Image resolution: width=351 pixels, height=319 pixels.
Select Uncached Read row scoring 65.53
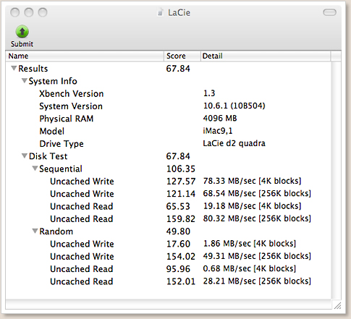pos(168,206)
